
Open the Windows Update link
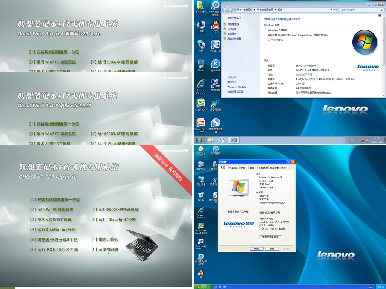(237, 87)
